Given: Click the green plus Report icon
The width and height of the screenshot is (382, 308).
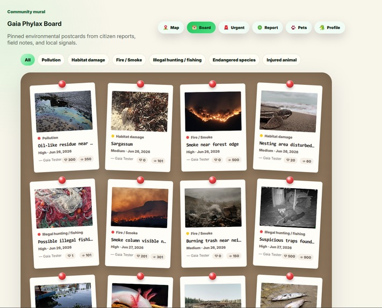Looking at the screenshot, I should click(260, 27).
